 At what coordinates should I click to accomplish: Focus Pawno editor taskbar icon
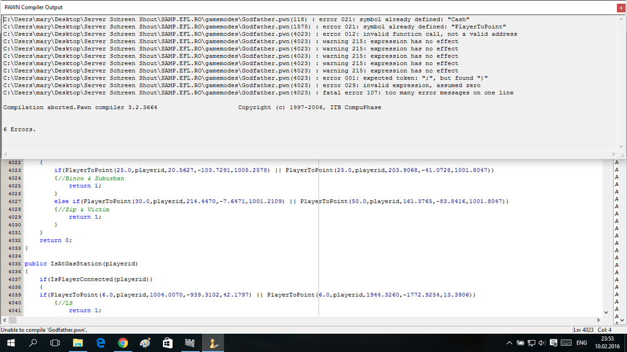click(x=213, y=343)
